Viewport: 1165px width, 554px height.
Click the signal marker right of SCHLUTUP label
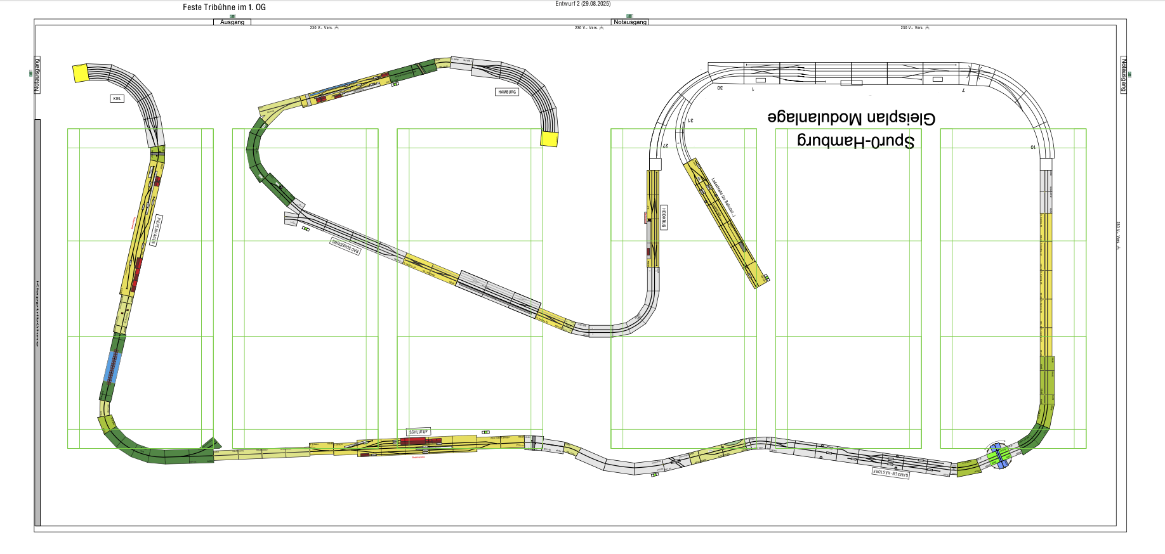[485, 432]
